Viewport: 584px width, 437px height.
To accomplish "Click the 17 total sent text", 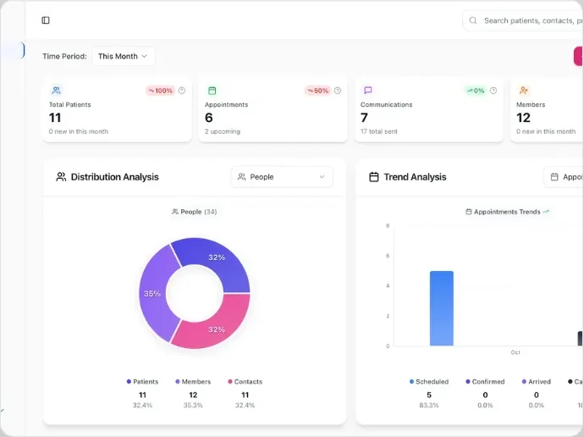I will pyautogui.click(x=379, y=131).
